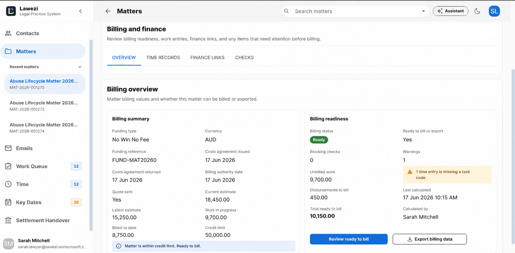The width and height of the screenshot is (515, 253).
Task: Click the Key Dates badge 20
Action: [76, 202]
